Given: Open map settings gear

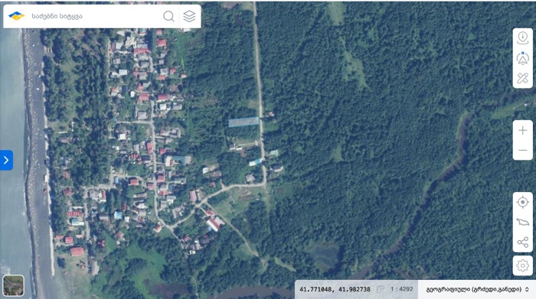Looking at the screenshot, I should (x=523, y=265).
